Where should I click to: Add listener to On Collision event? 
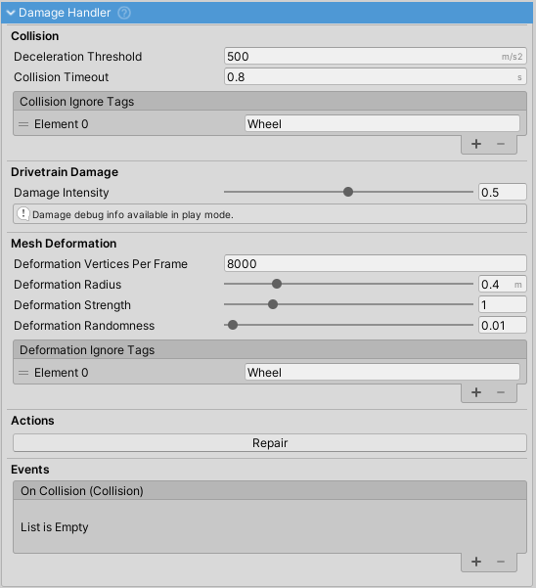coord(476,562)
